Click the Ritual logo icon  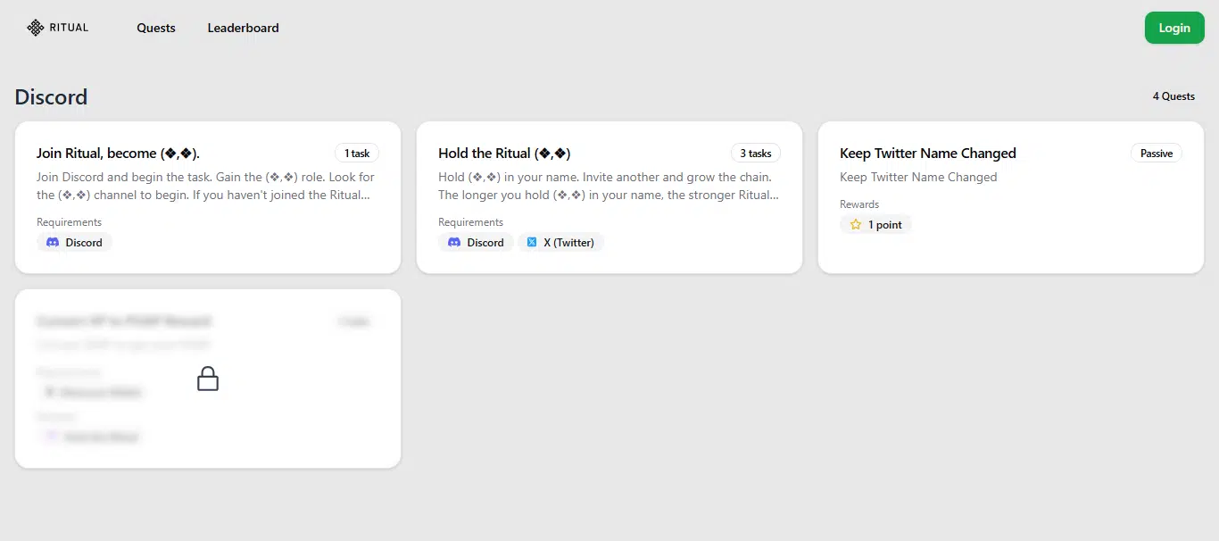36,28
